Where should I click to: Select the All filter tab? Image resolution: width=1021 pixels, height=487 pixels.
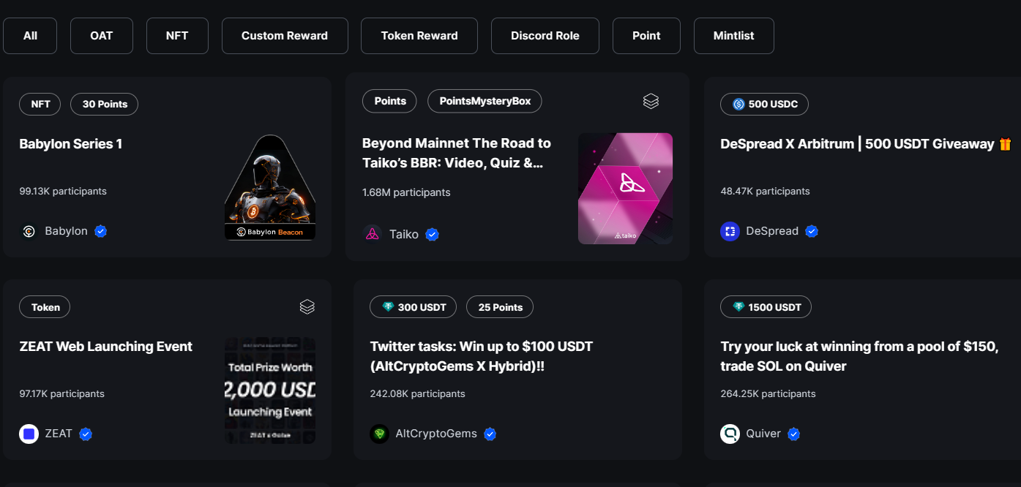30,36
